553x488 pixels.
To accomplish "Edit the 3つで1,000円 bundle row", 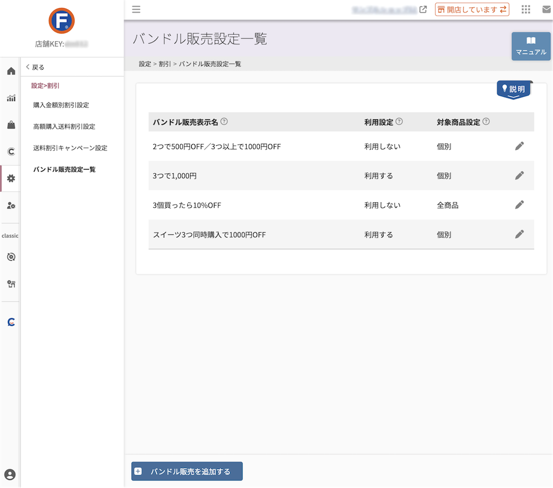I will coord(520,175).
